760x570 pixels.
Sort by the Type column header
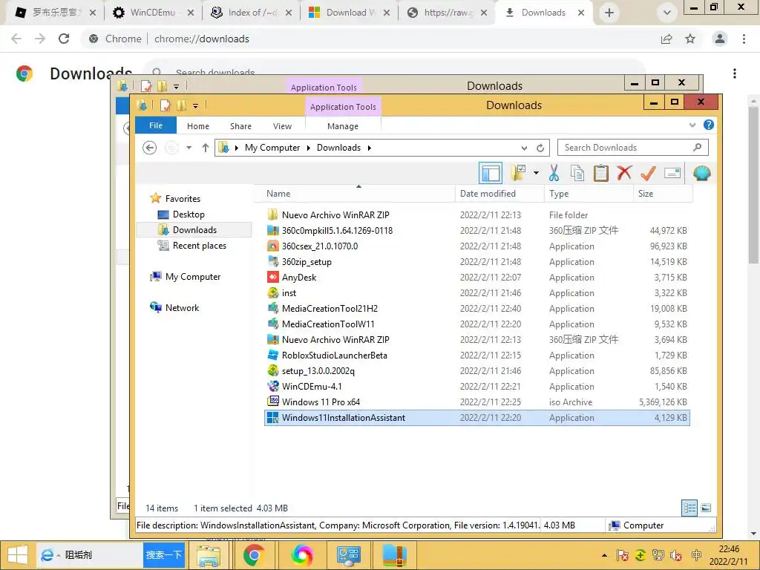click(x=589, y=194)
